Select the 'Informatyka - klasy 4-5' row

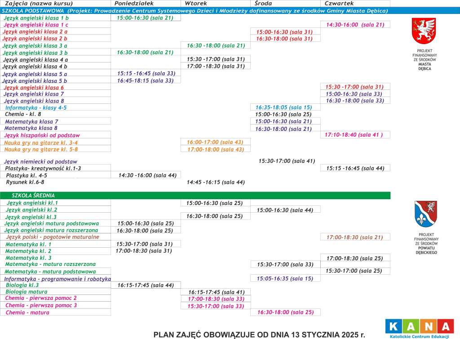pyautogui.click(x=36, y=108)
